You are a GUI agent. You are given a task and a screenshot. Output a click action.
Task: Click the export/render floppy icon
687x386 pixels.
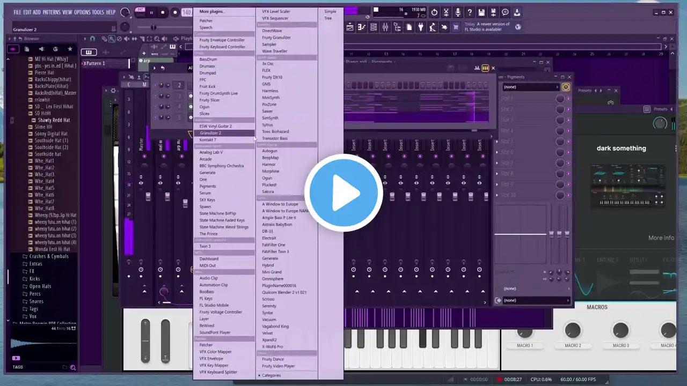pos(493,12)
